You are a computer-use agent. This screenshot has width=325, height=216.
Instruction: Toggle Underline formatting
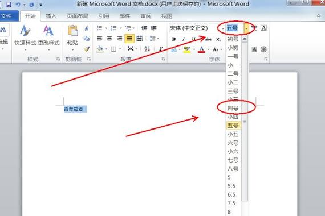(x=193, y=39)
